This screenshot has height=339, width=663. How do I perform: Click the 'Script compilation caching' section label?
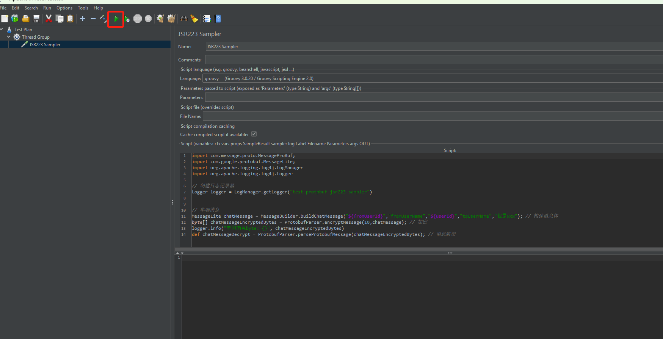click(x=208, y=126)
